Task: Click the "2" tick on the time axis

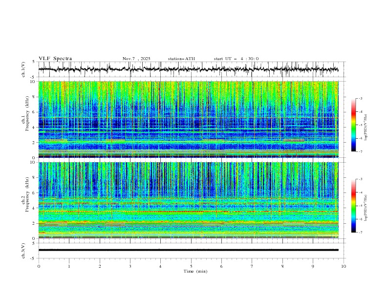Action: pos(100,266)
